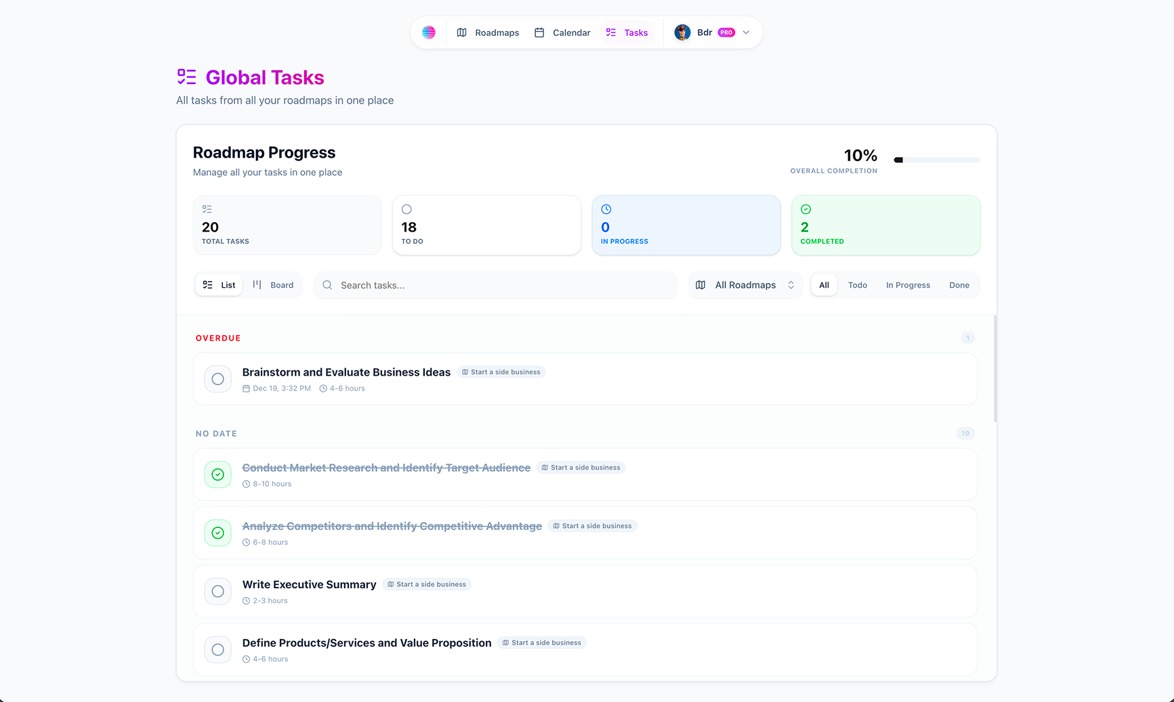Switch to the Board view
This screenshot has width=1174, height=702.
(273, 285)
